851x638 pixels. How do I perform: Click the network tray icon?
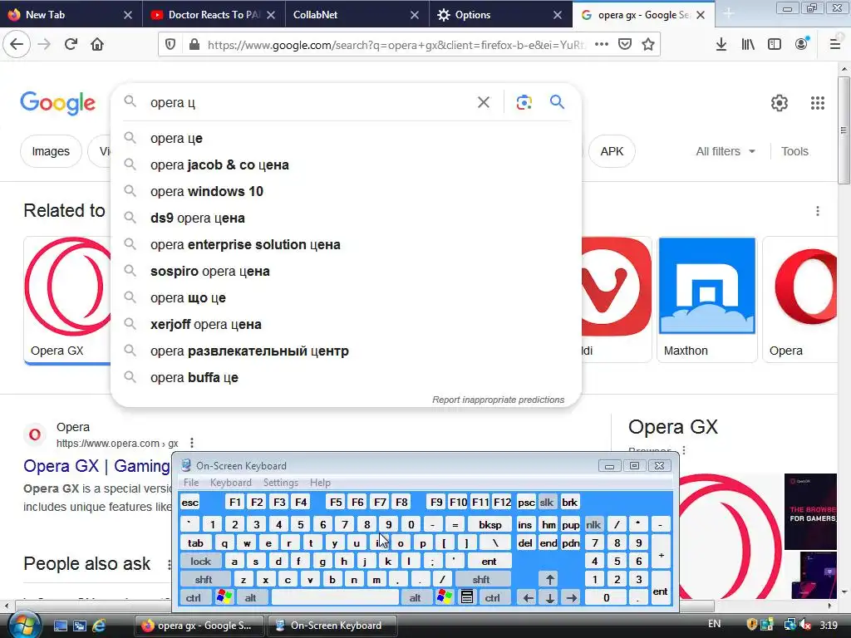(790, 625)
